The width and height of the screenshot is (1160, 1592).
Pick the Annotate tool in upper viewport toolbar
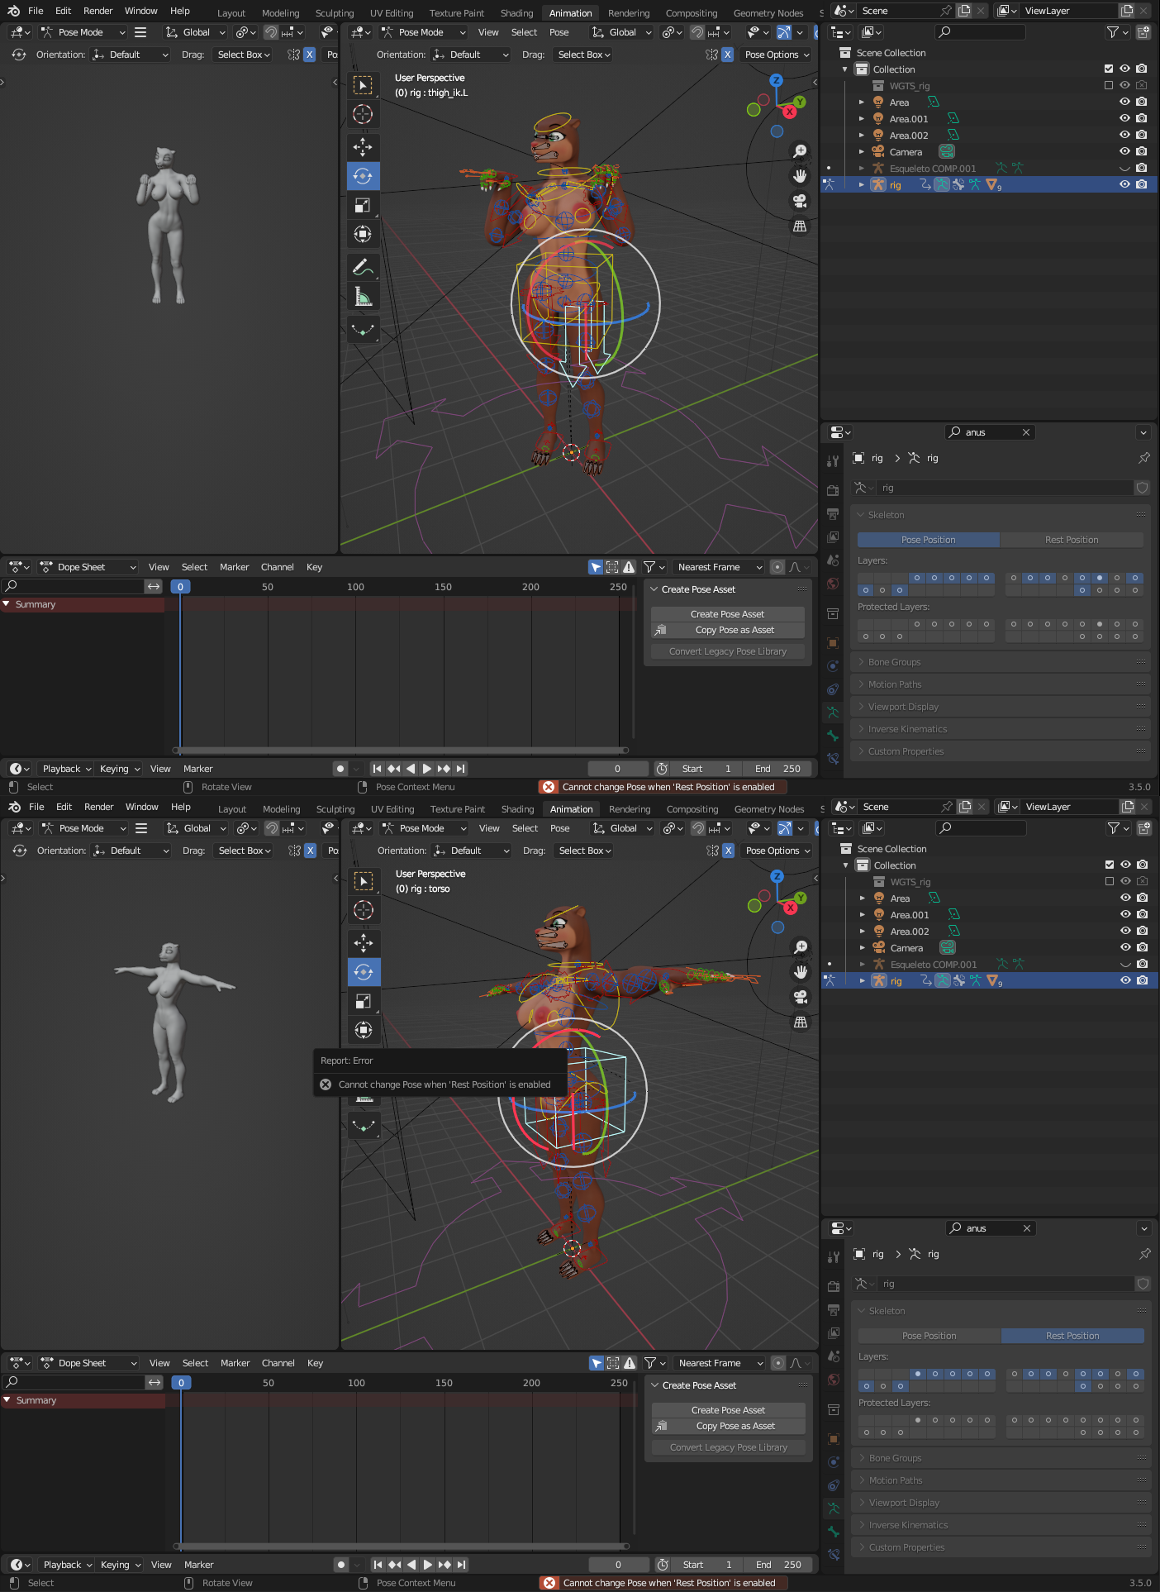click(363, 267)
